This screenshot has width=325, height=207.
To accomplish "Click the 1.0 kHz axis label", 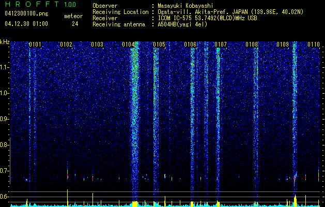I will [4, 93].
